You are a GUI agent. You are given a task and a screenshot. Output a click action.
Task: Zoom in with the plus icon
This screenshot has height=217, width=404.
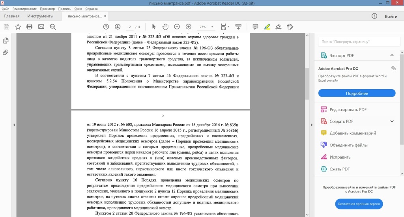point(189,27)
